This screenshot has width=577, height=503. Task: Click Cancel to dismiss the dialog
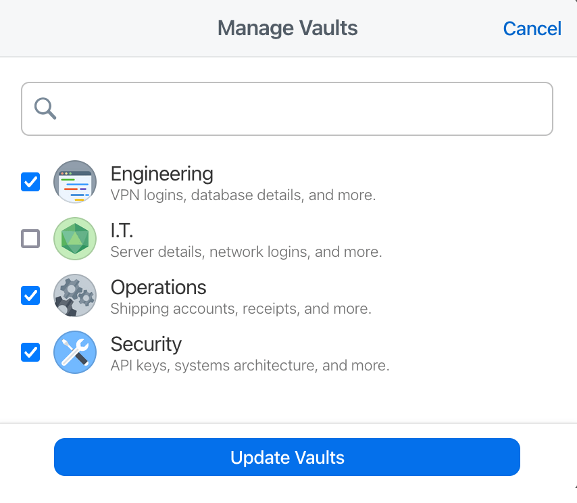pyautogui.click(x=532, y=28)
